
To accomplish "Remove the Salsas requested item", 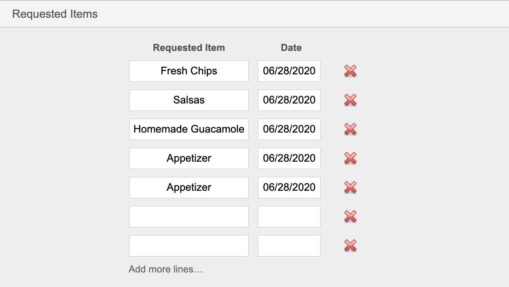I will [350, 100].
